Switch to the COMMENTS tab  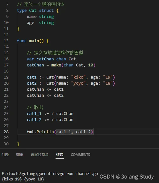(80, 155)
